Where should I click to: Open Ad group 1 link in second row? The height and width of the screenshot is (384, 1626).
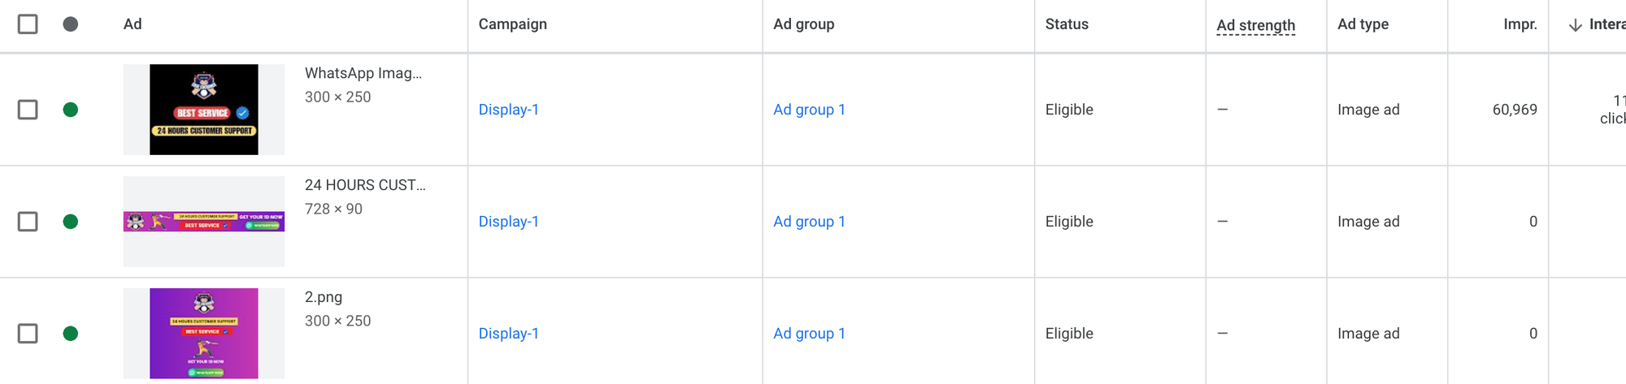(809, 222)
